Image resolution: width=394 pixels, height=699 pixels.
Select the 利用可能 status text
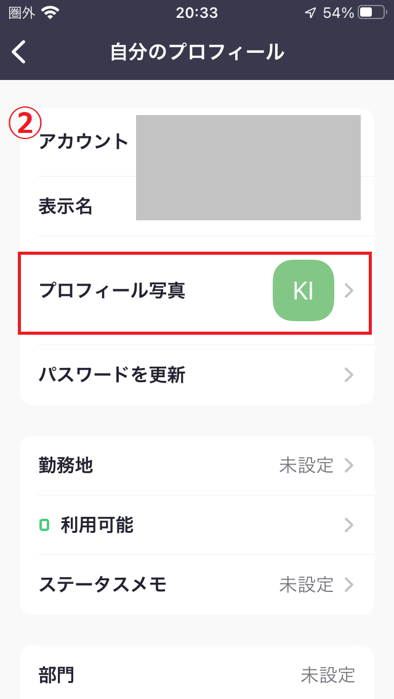pos(97,525)
